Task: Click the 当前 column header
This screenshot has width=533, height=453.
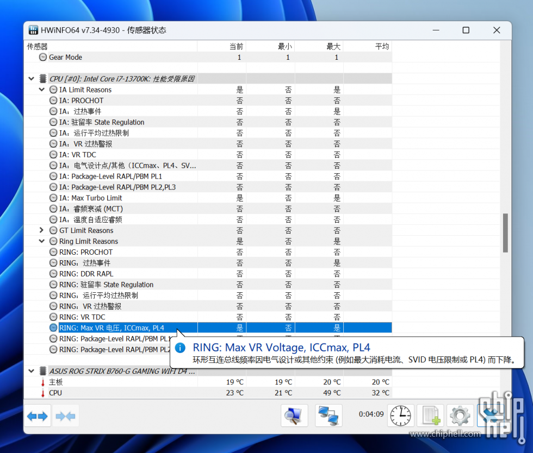Action: click(221, 47)
